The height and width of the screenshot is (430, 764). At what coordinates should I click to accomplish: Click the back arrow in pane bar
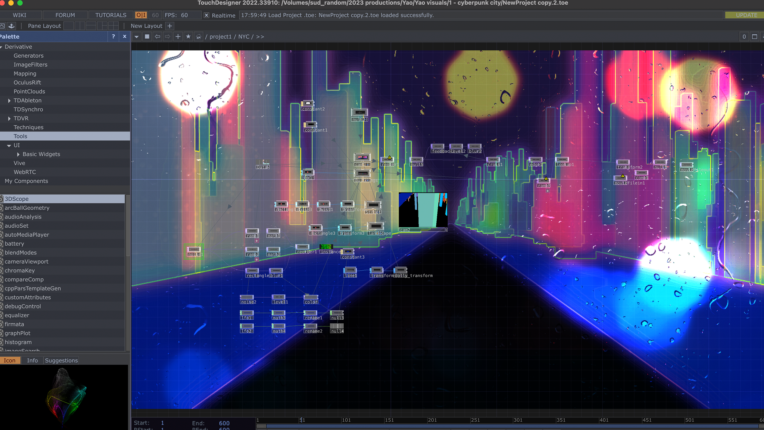click(157, 36)
